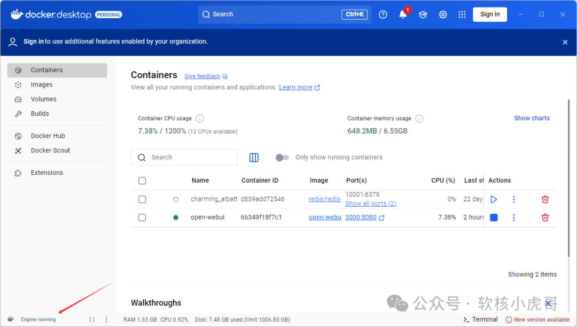The width and height of the screenshot is (577, 327).
Task: Click the New version available info icon
Action: point(509,320)
